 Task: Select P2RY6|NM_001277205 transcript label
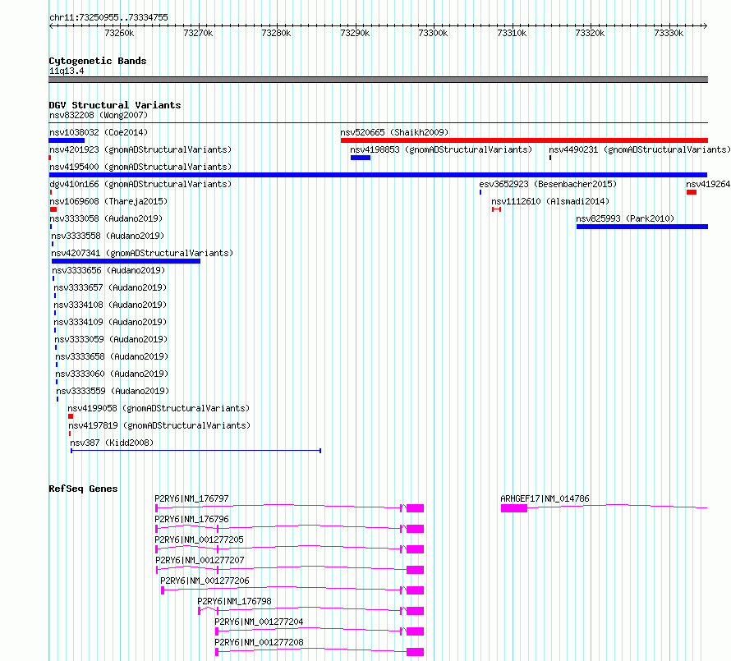coord(199,539)
